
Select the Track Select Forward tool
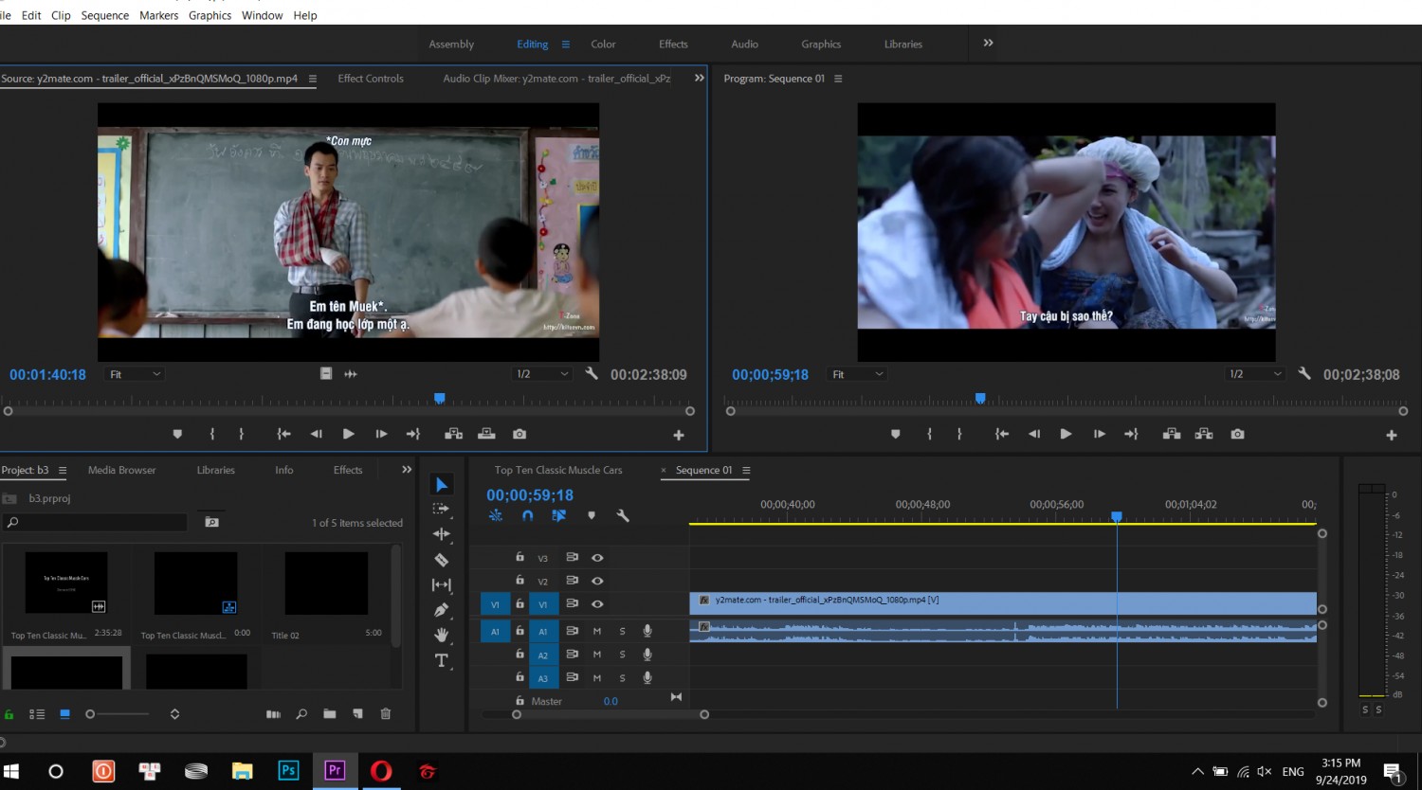(441, 510)
